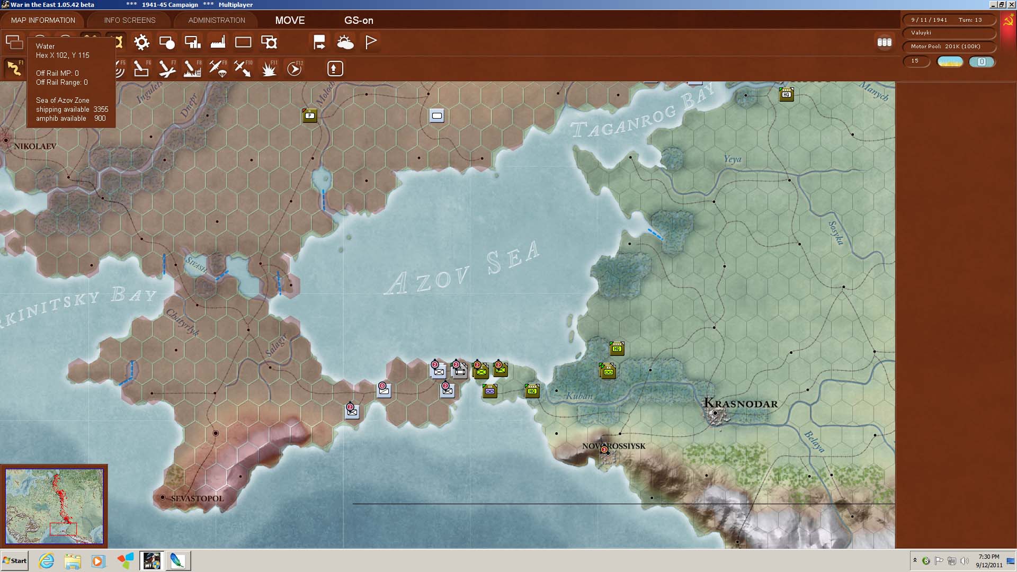Click the blue pill showing 0

982,62
